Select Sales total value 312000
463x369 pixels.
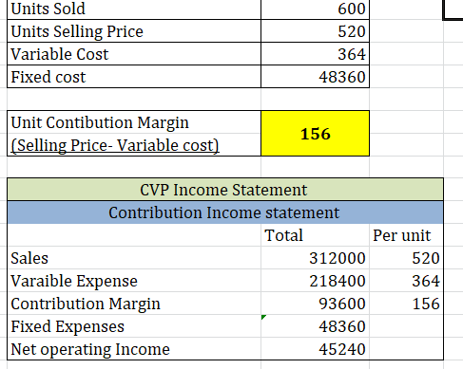pos(338,258)
